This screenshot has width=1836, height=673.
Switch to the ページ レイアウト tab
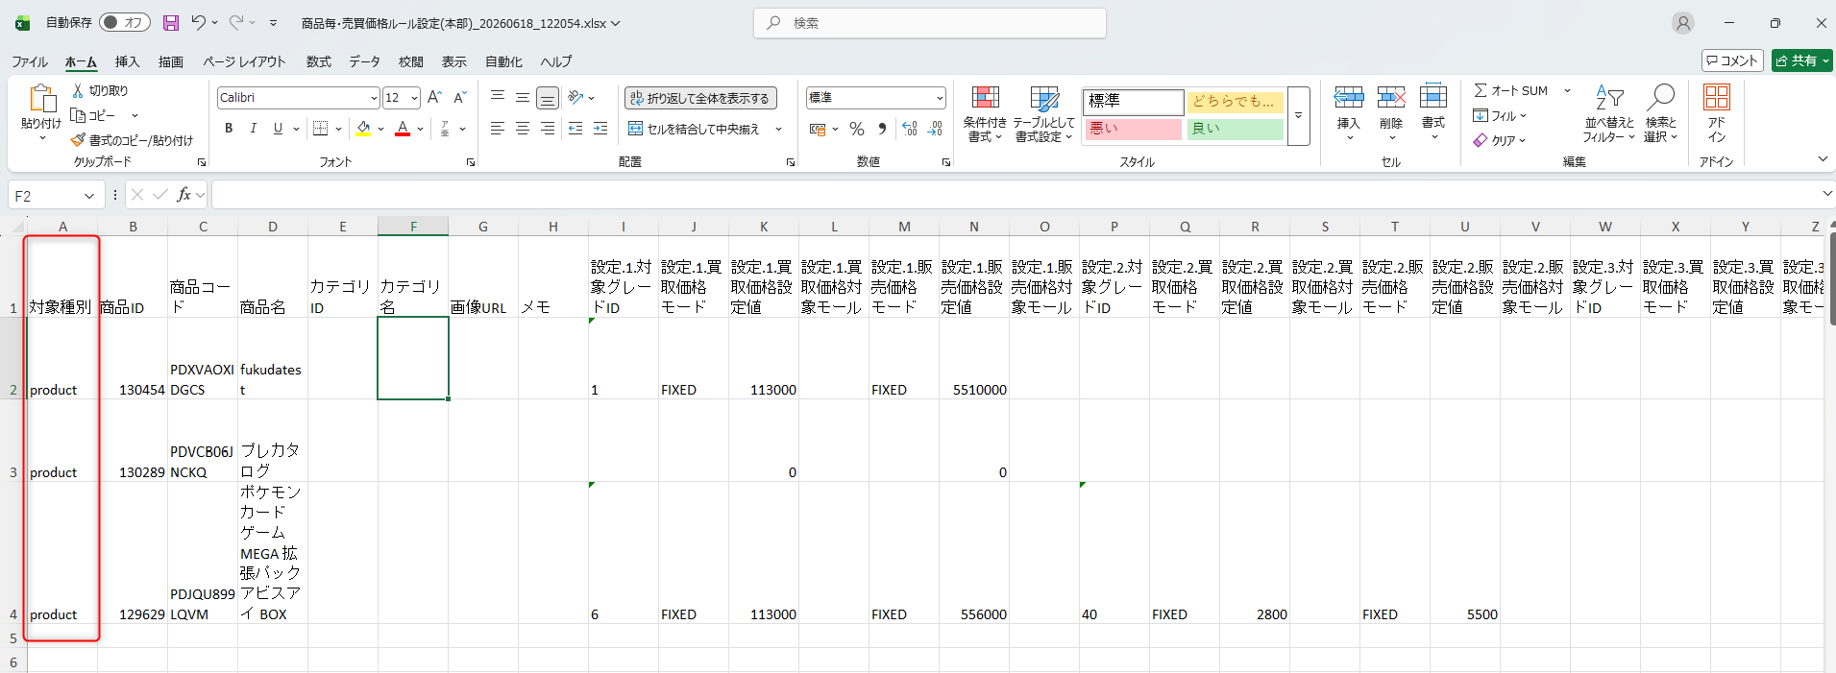[244, 61]
